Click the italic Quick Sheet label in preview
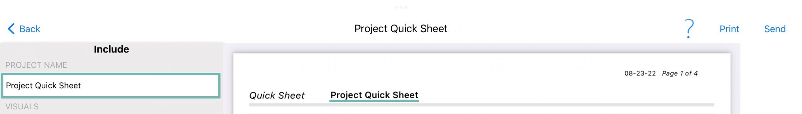 pos(277,95)
